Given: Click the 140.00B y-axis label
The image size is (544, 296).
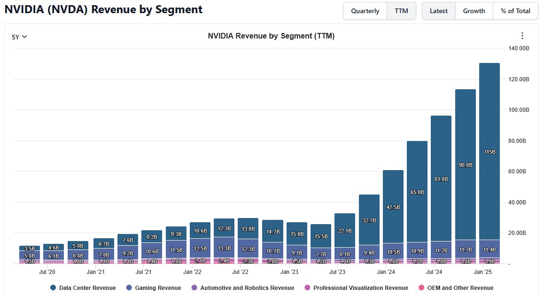Looking at the screenshot, I should coord(519,48).
